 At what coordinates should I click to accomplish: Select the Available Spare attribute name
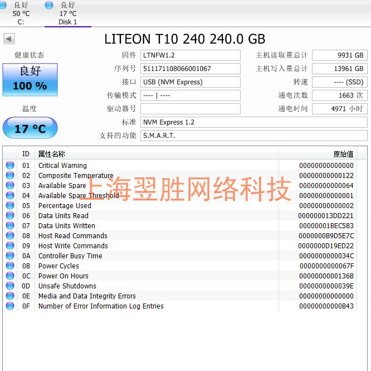click(x=62, y=185)
